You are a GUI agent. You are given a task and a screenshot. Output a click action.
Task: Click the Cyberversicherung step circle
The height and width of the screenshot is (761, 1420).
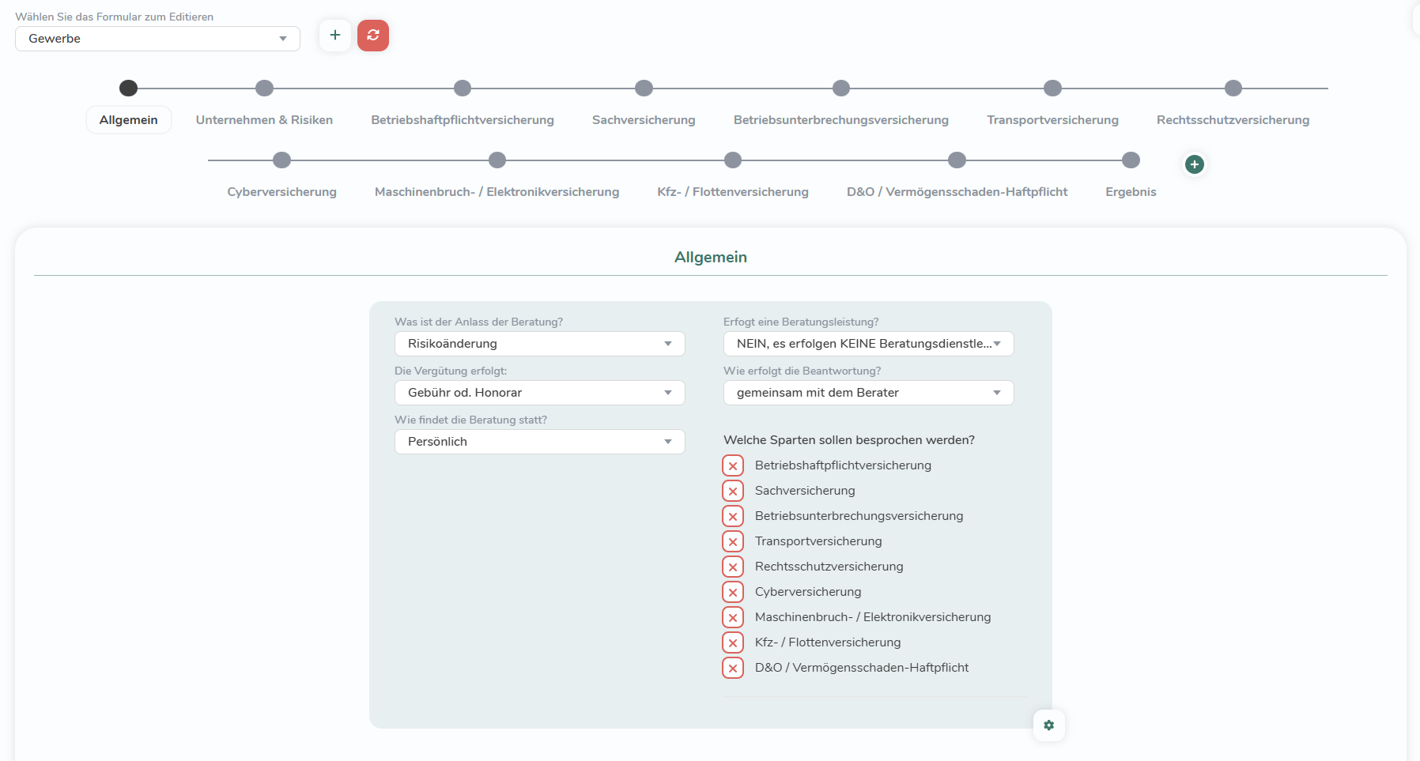pos(281,160)
